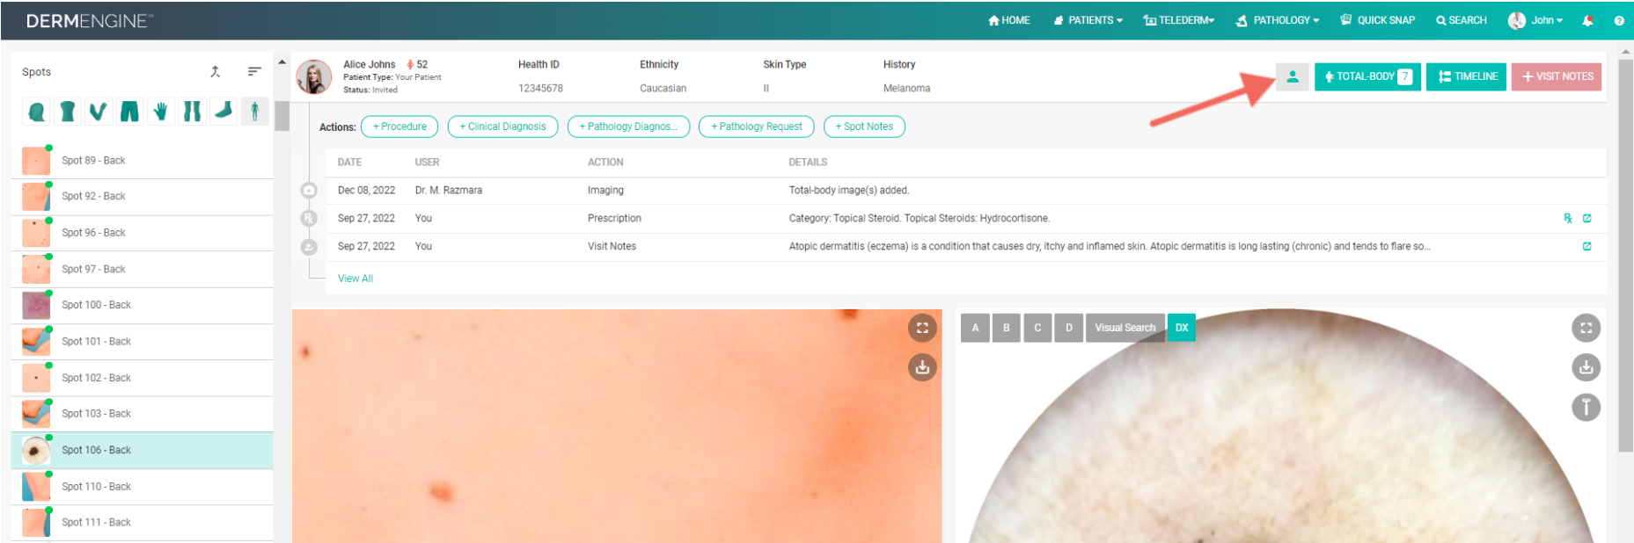The width and height of the screenshot is (1634, 543).
Task: Filter spots by arm body region
Action: pos(99,112)
